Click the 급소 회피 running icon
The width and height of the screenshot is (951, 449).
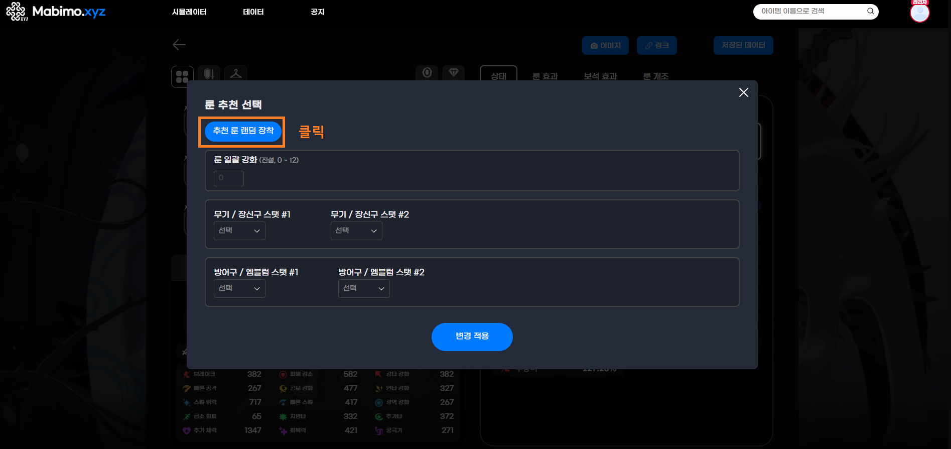click(187, 416)
